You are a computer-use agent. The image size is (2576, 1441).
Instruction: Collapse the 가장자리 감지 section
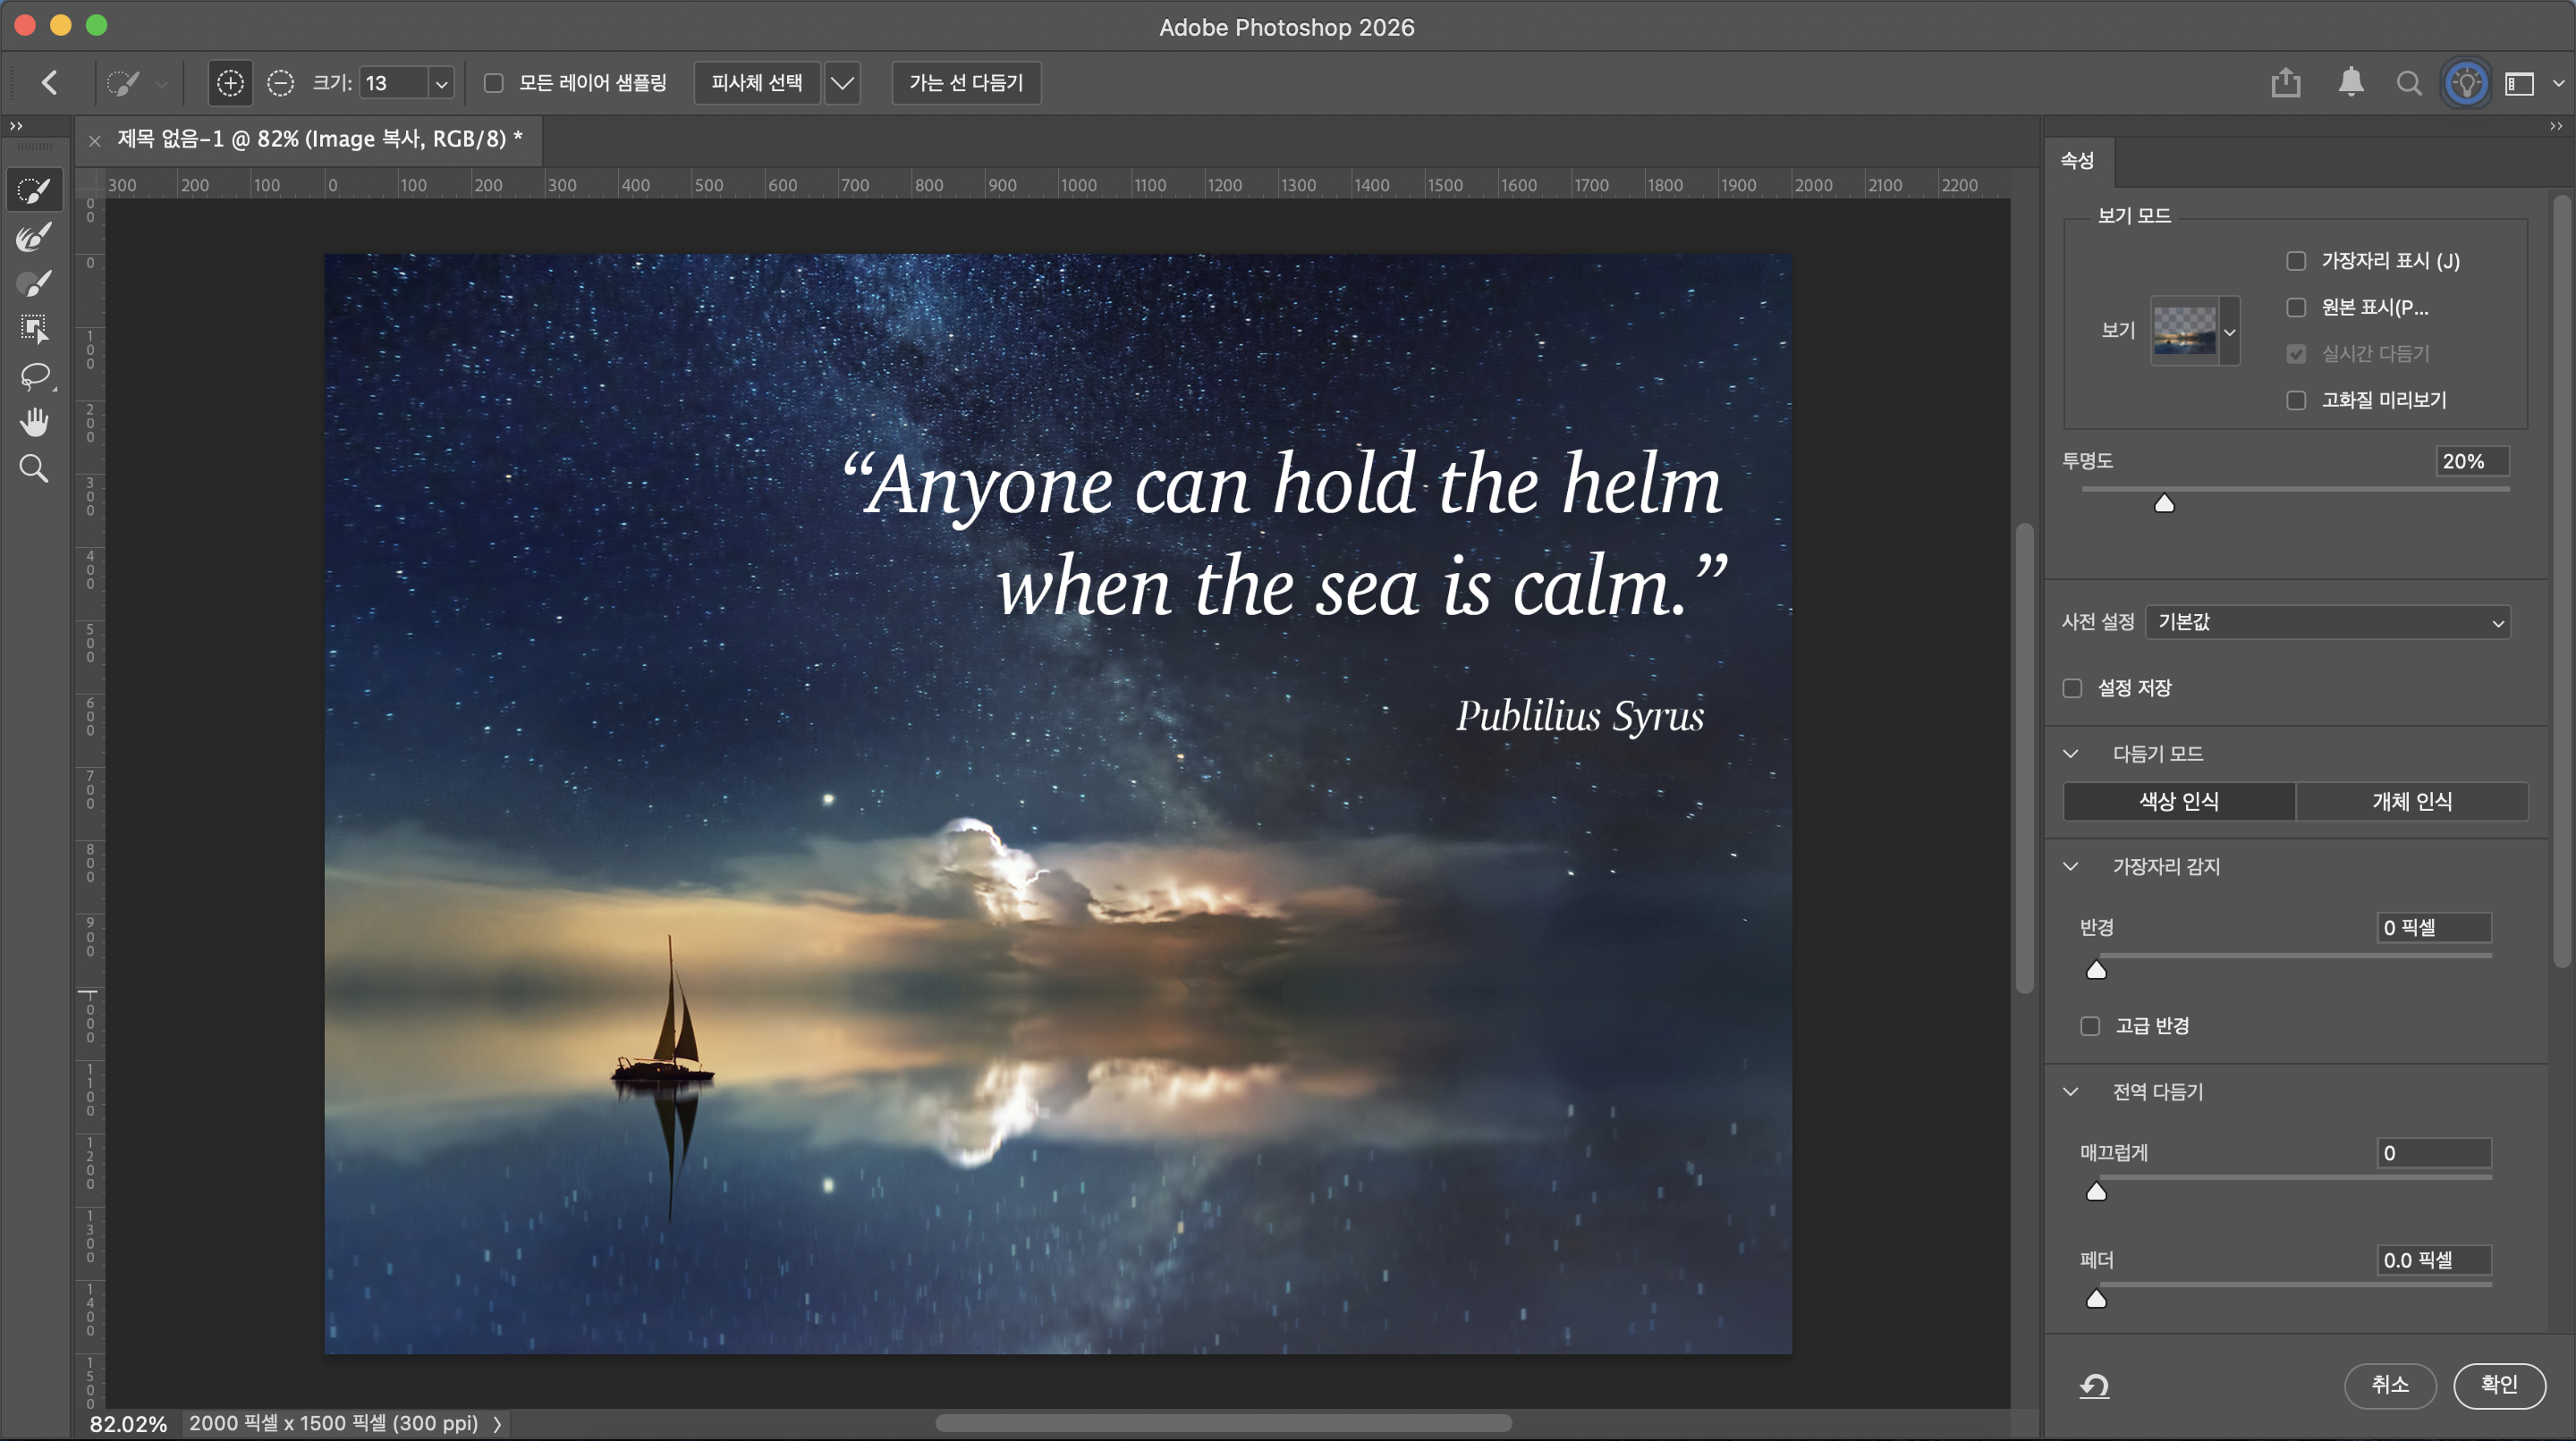(2071, 866)
